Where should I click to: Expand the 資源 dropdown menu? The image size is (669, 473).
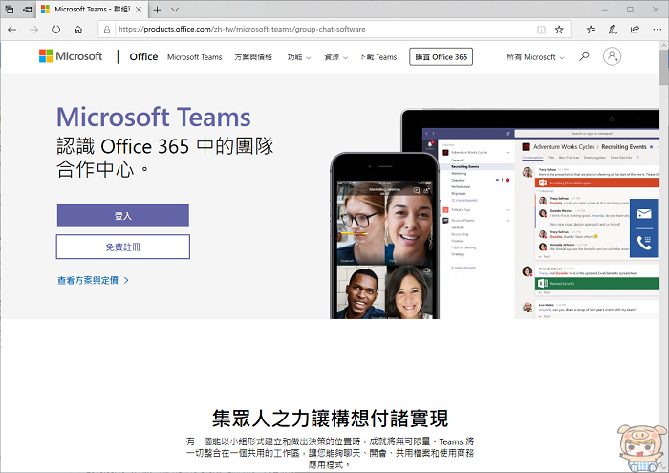(334, 57)
